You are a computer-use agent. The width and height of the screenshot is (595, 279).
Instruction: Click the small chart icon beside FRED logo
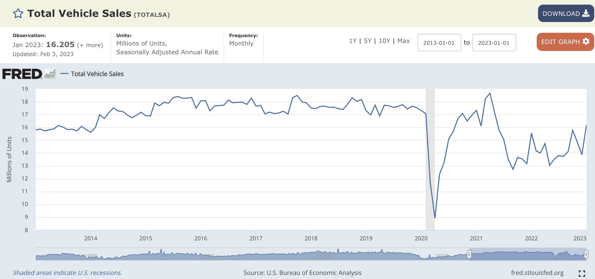[50, 74]
